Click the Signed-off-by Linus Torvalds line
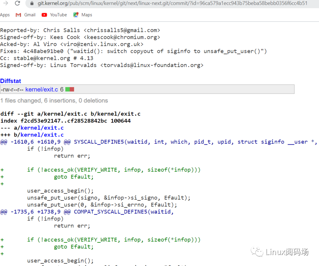319x266 pixels. pos(102,65)
